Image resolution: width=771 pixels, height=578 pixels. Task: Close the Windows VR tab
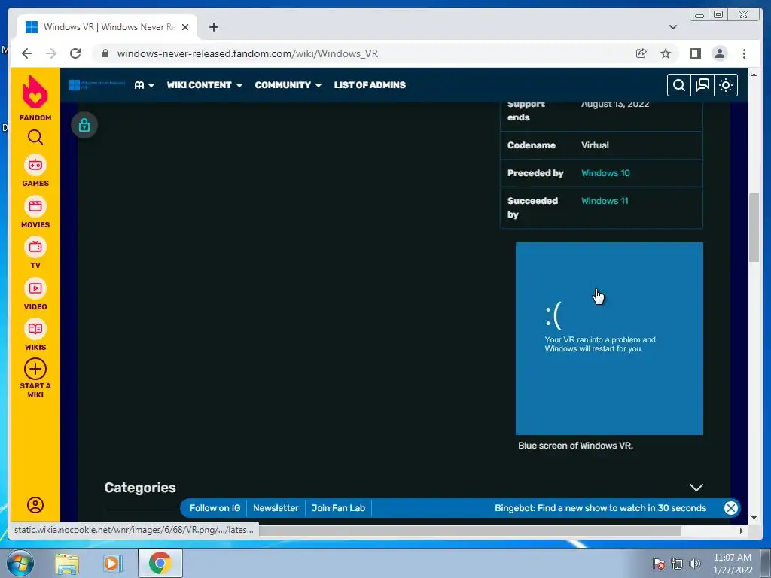pos(185,27)
